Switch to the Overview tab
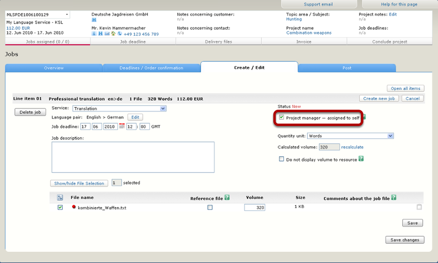Viewport: 438px width, 263px height. coord(54,68)
